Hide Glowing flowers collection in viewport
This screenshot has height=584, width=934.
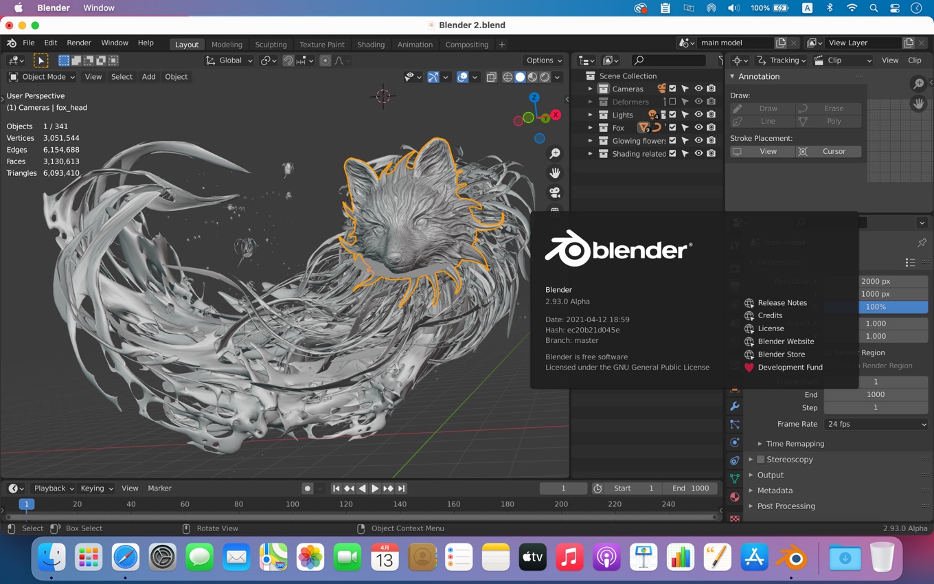pos(698,141)
